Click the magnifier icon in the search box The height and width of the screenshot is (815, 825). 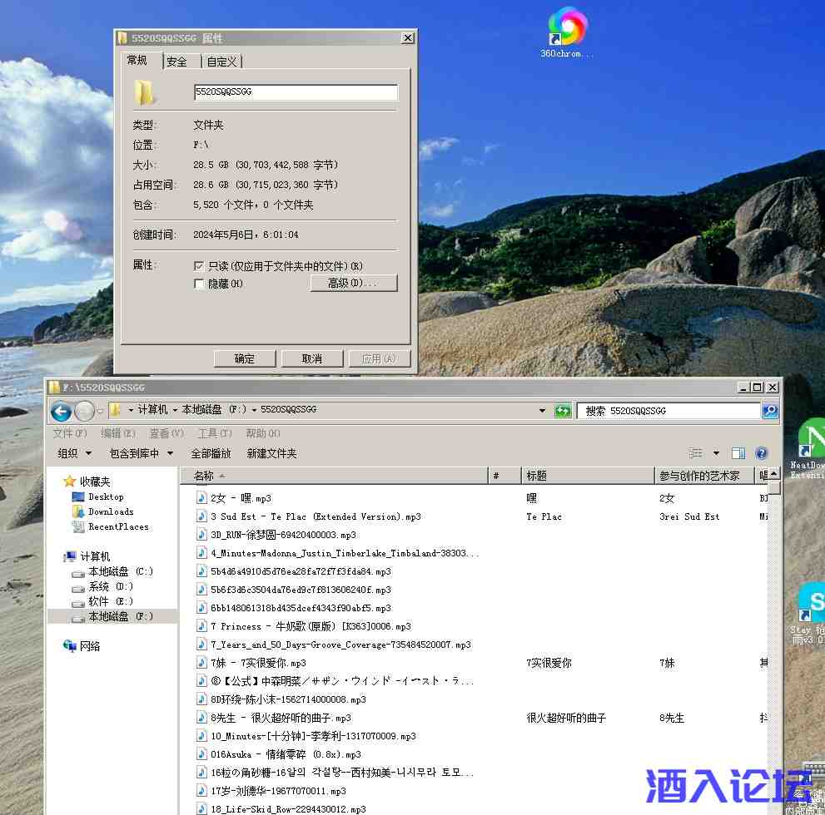pyautogui.click(x=768, y=411)
